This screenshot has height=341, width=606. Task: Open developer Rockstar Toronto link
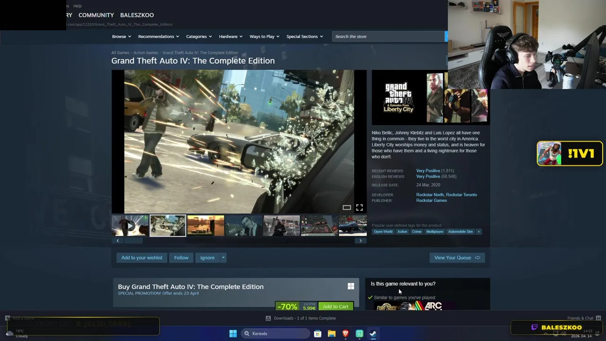[461, 195]
